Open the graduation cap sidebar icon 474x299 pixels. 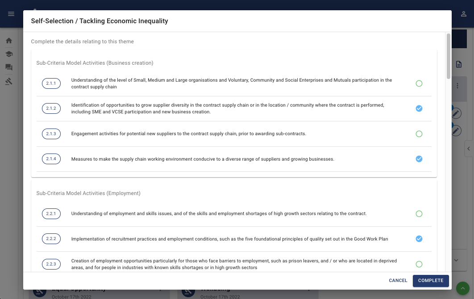pos(9,54)
